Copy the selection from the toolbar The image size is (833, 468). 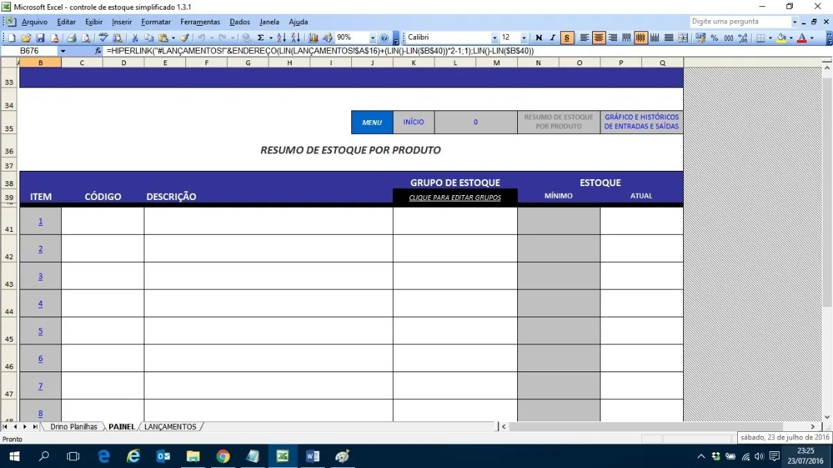pyautogui.click(x=149, y=37)
